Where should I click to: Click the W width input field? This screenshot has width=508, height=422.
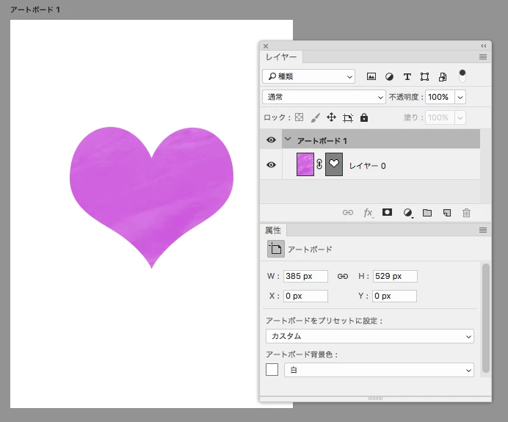tap(305, 276)
